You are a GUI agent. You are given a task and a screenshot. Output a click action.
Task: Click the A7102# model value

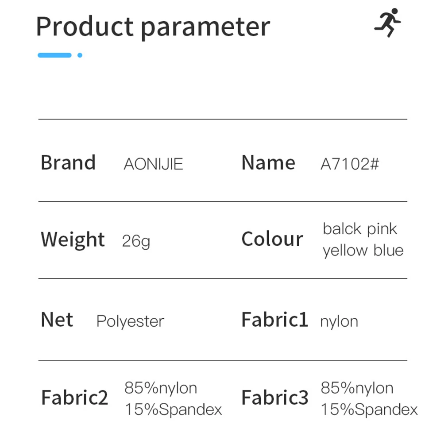[350, 164]
